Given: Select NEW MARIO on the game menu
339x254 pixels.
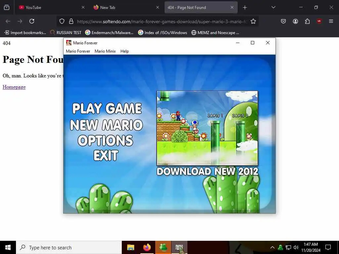Looking at the screenshot, I should tap(106, 125).
